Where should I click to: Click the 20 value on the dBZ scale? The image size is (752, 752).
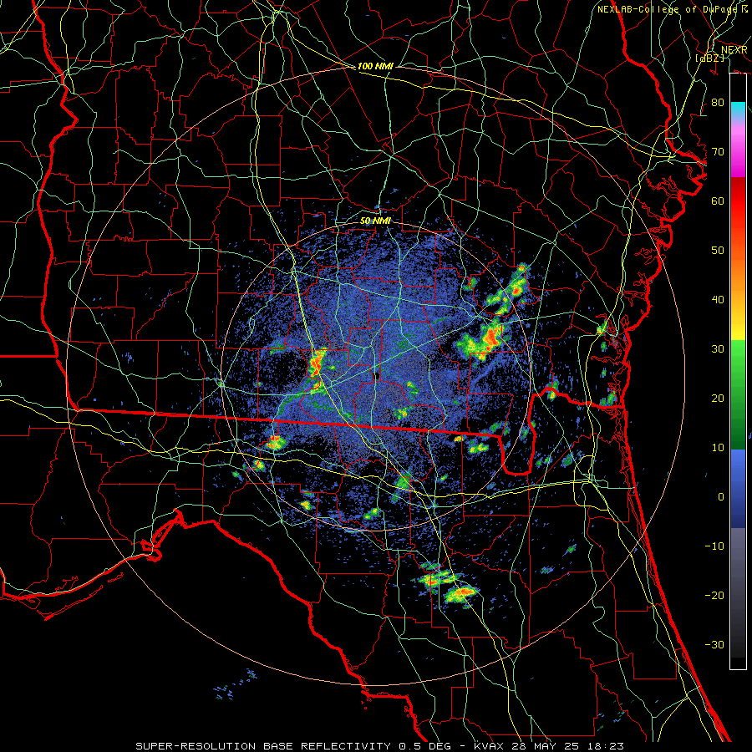click(718, 398)
